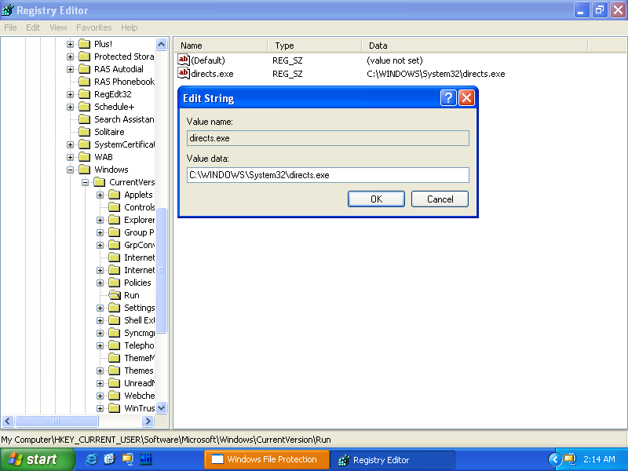Click into the Value data field
Screen dimensions: 628x471
327,175
